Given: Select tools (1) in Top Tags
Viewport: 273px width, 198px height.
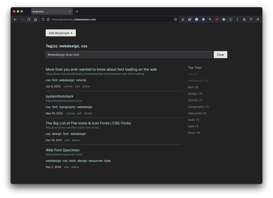Looking at the screenshot, I should click(194, 120).
